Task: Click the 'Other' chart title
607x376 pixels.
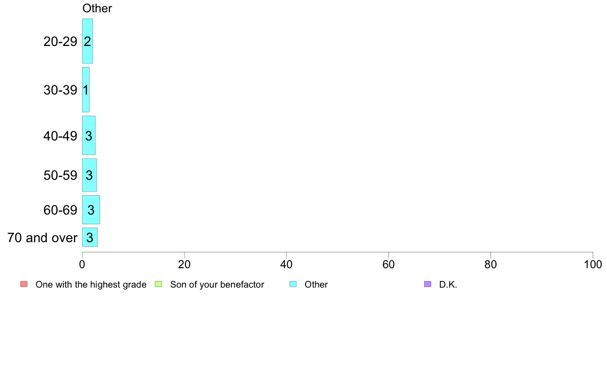Action: click(x=97, y=8)
